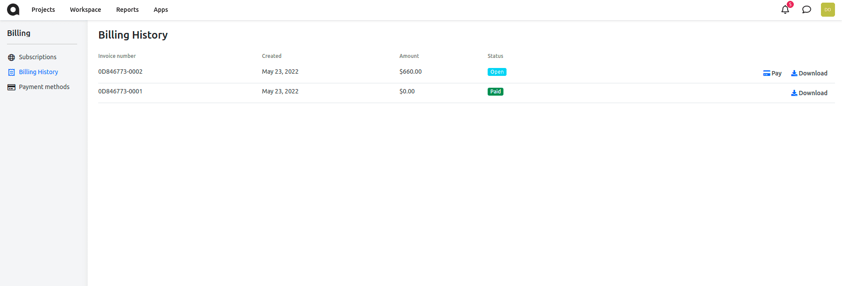Screen dimensions: 842x286
Task: Click the Billing History receipt icon
Action: pos(11,72)
